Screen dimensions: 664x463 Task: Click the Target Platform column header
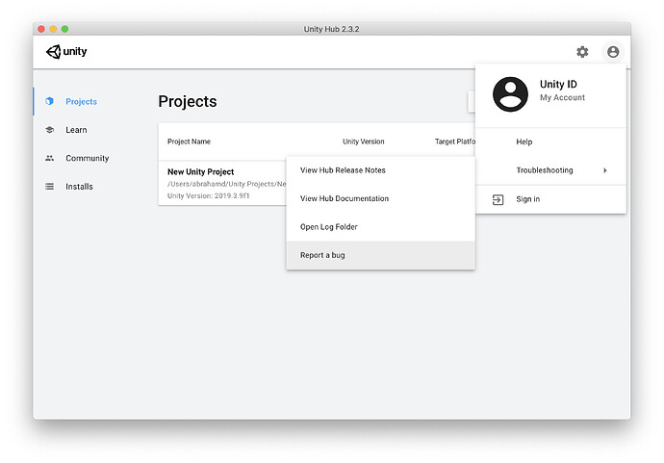point(455,141)
